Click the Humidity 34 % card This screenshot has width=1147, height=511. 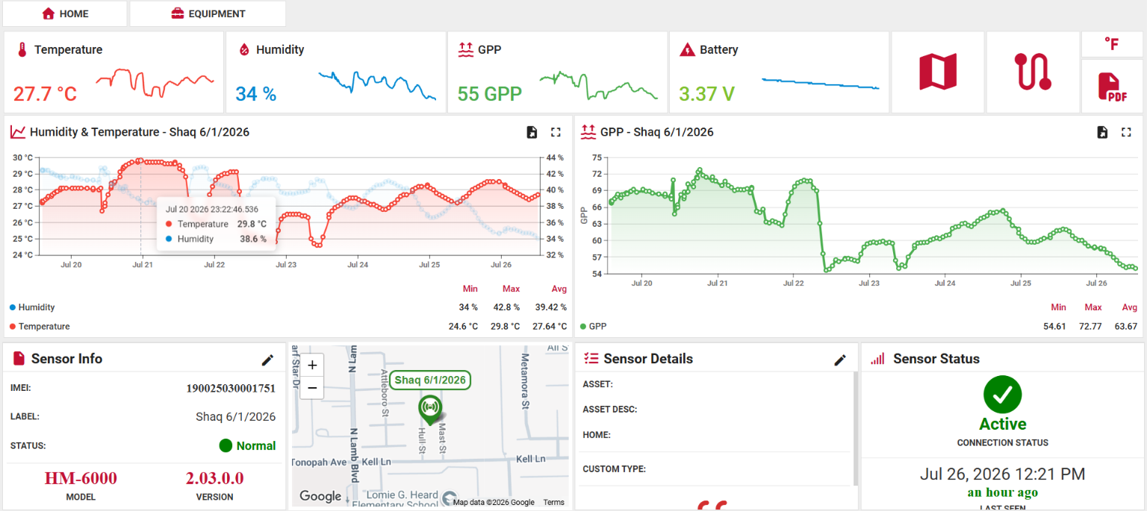point(335,72)
